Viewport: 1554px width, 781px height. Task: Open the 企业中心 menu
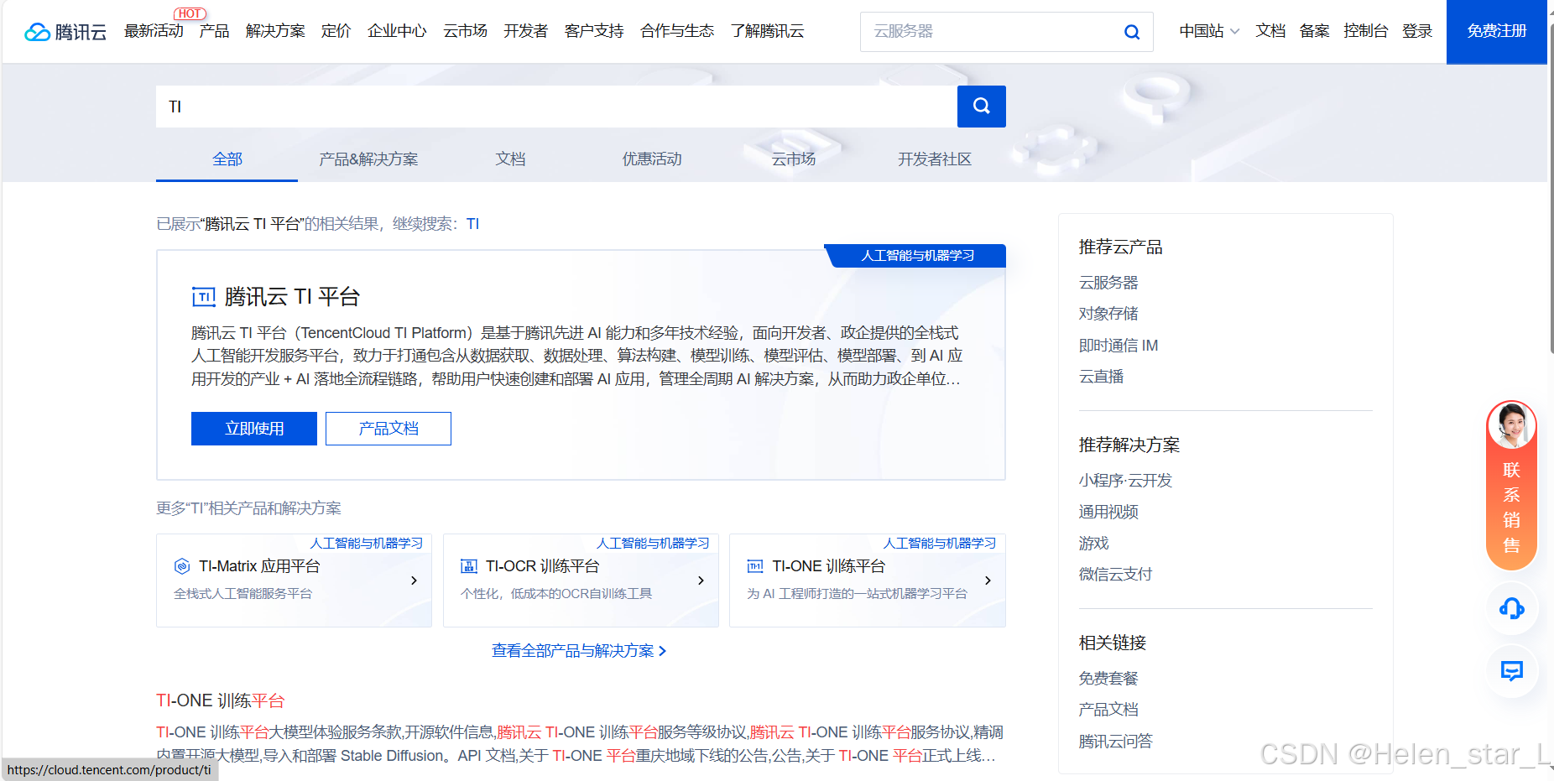(x=397, y=31)
